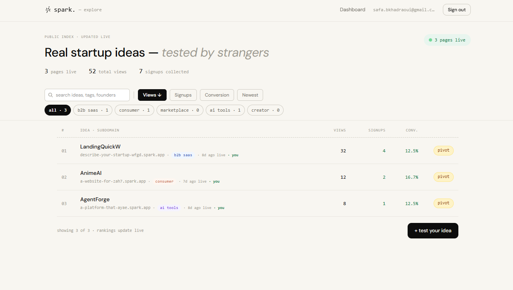Sort ideas by Newest

point(250,95)
